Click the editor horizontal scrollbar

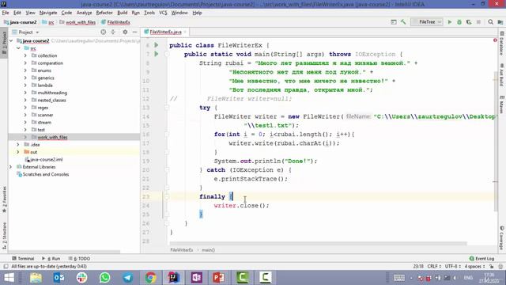(318, 243)
